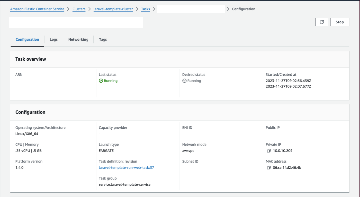Click the ENI ID label

tap(187, 128)
